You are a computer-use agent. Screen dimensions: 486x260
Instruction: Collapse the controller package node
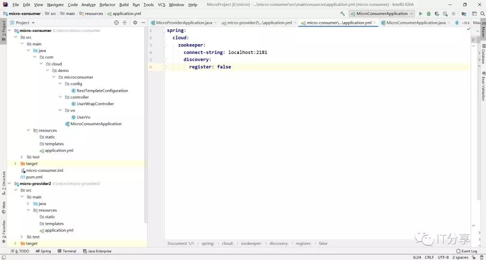click(60, 97)
